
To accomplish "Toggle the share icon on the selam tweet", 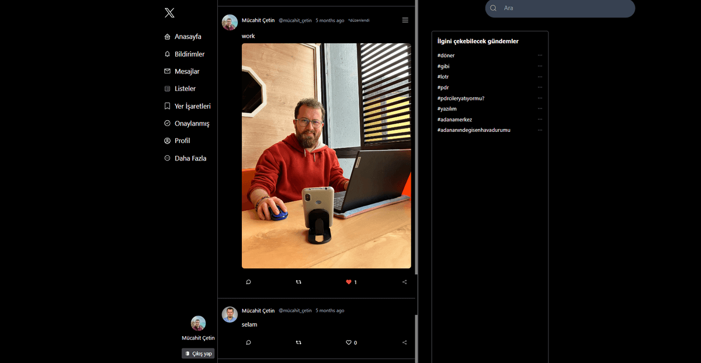I will (404, 343).
